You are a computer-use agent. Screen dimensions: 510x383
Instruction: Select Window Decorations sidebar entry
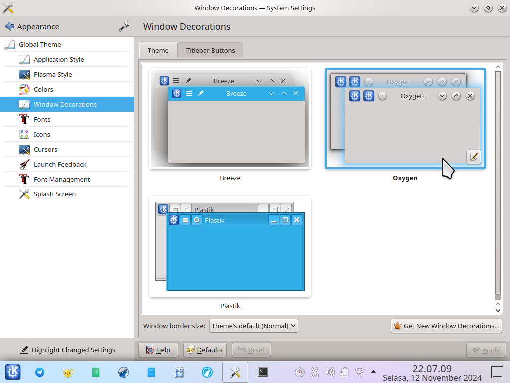67,105
